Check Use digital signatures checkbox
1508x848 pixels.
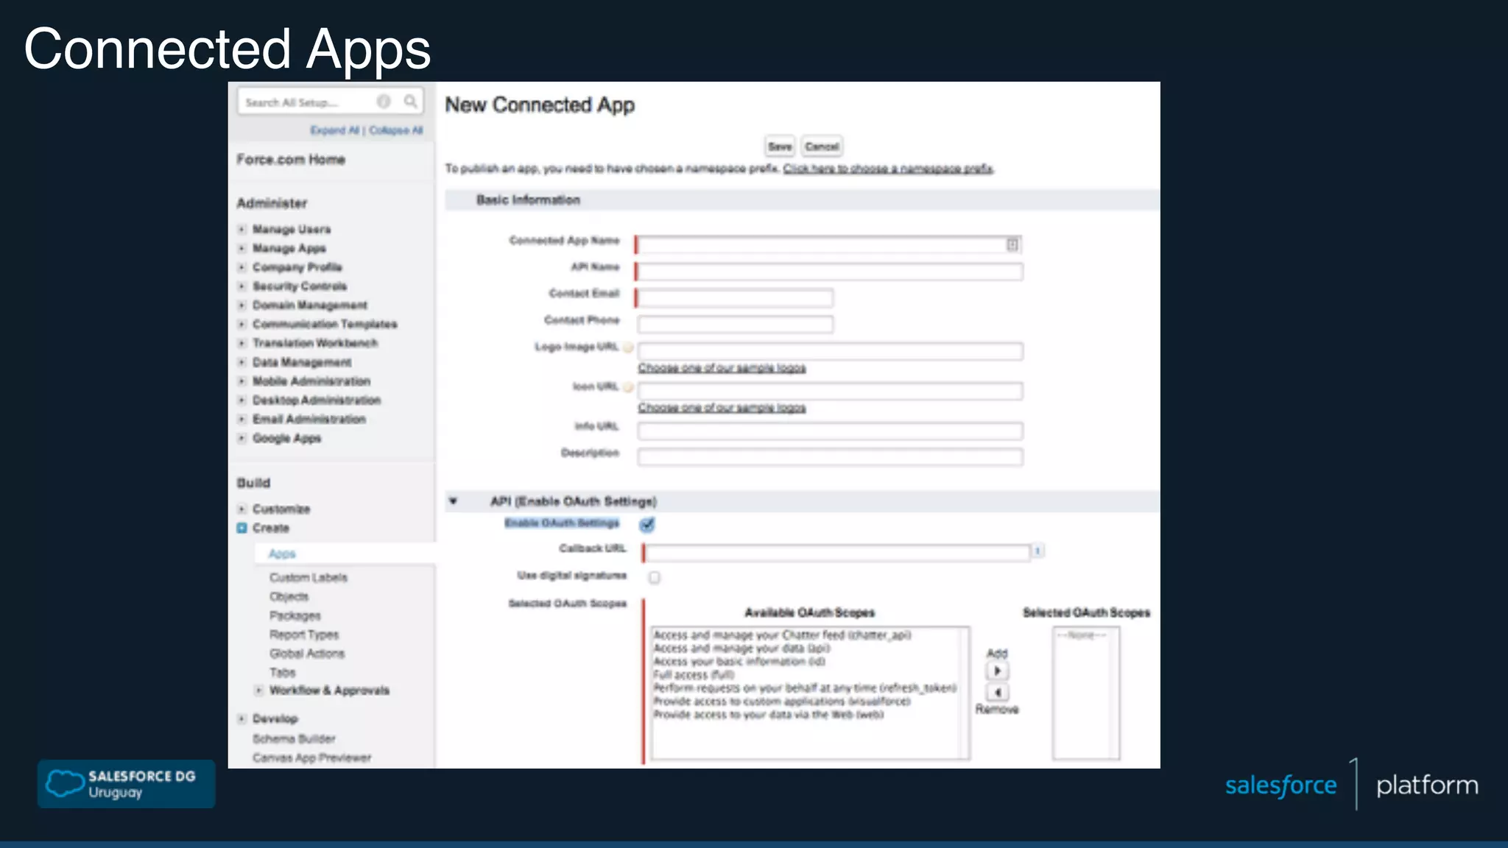point(654,577)
